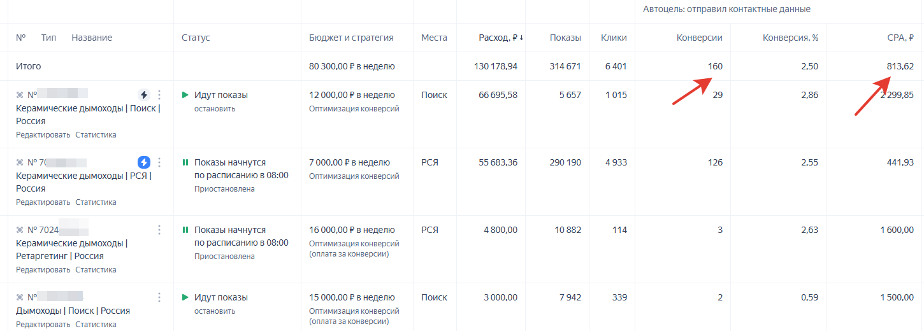Click Редактировать under the Ретаргетинг campaign
Viewport: 924px width, 331px height.
point(43,270)
